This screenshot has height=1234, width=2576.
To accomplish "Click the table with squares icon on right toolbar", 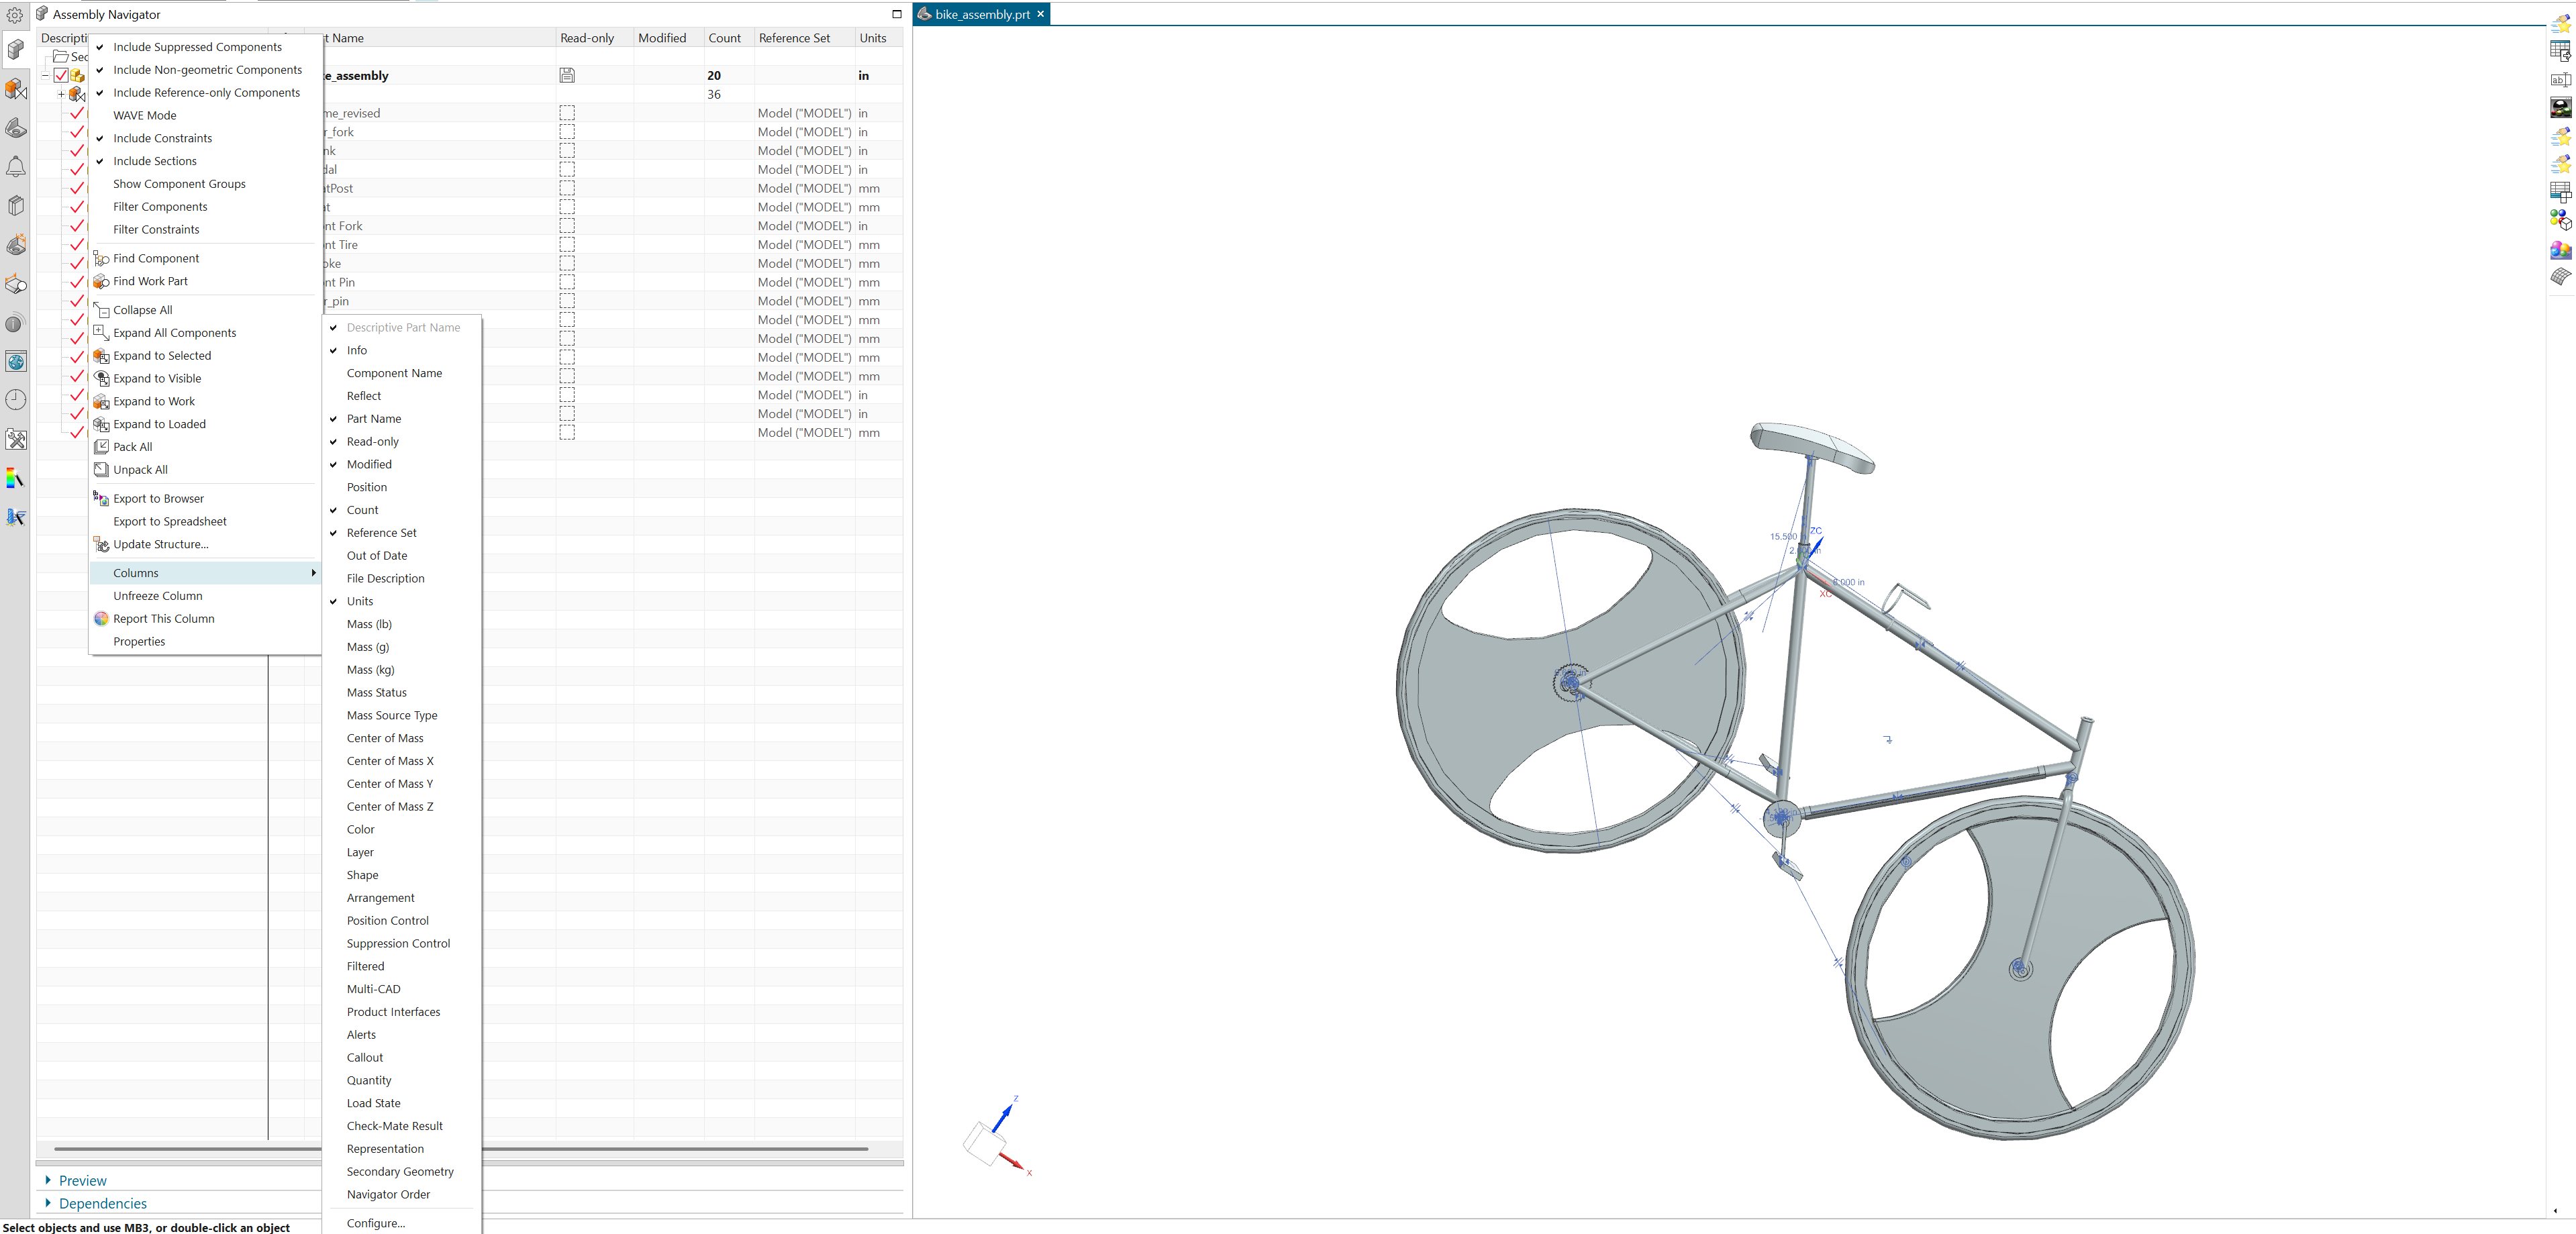I will 2560,192.
